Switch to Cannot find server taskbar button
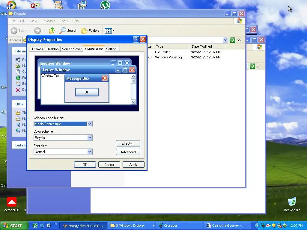This screenshot has height=230, width=307. tap(227, 226)
